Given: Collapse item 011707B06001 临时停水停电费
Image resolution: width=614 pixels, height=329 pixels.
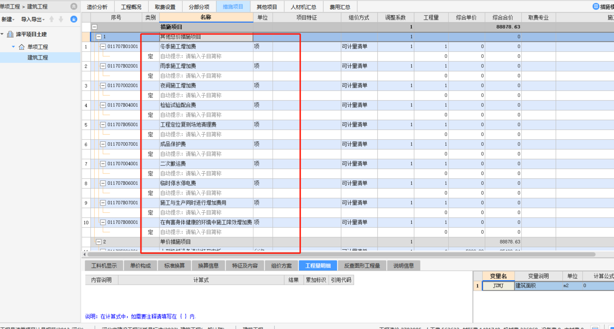Looking at the screenshot, I should 103,183.
